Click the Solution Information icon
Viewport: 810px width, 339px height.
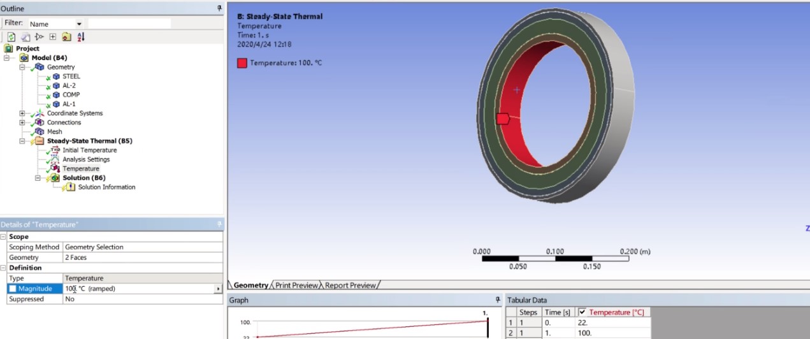point(71,187)
